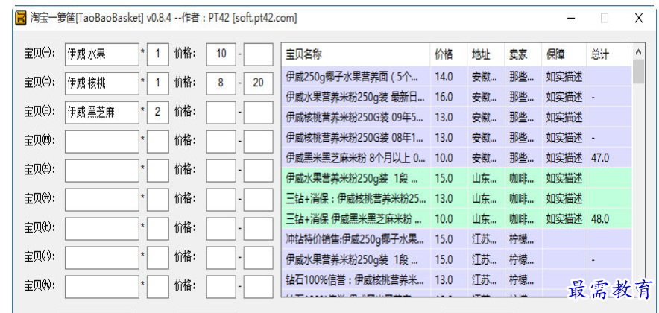Click the quantity field of item 9
Image resolution: width=659 pixels, height=313 pixels.
coord(157,287)
